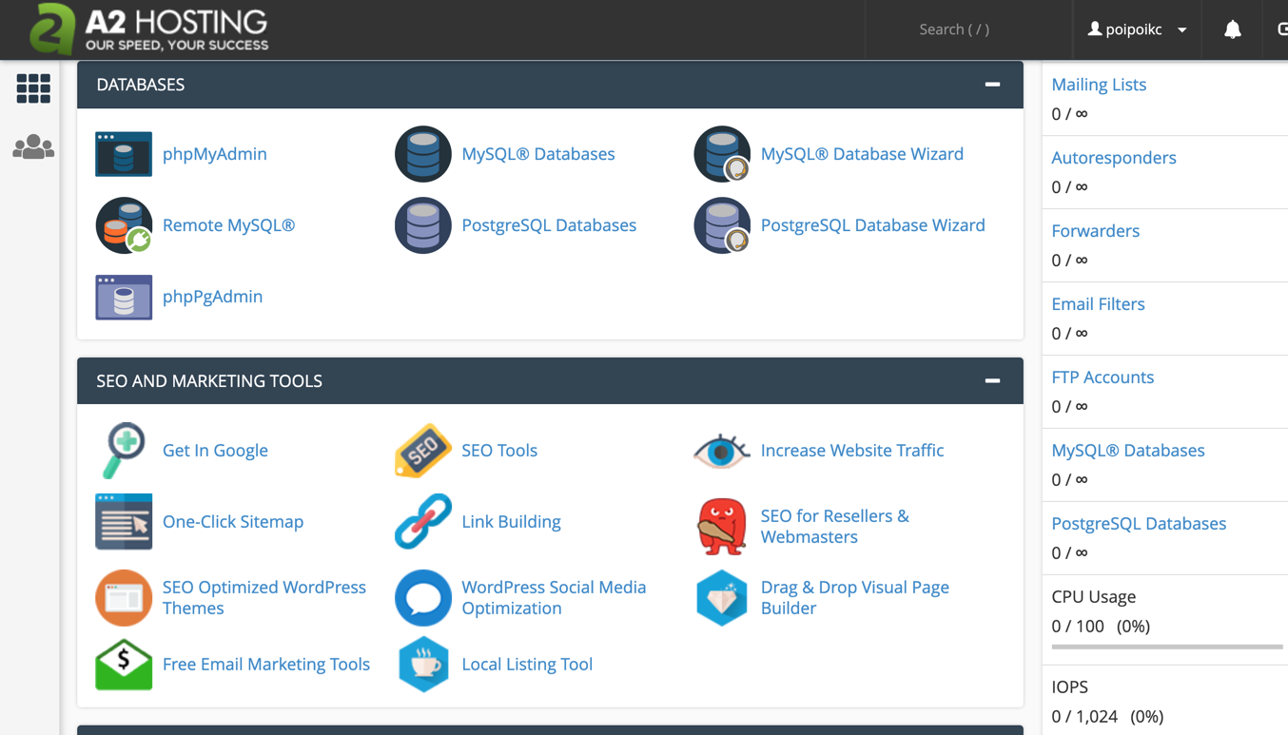Open the Autoresponders link

[1114, 157]
